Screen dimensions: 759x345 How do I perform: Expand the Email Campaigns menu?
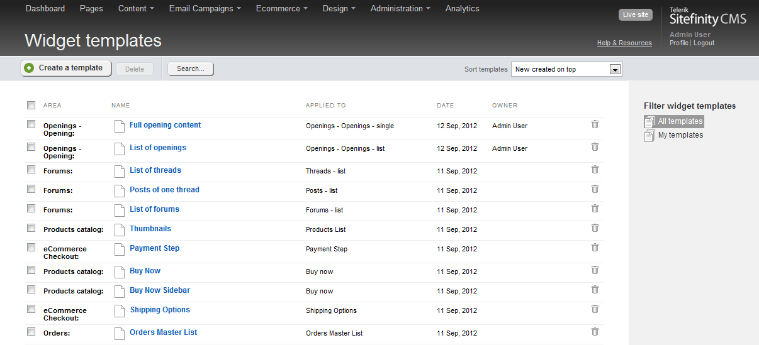pyautogui.click(x=205, y=9)
